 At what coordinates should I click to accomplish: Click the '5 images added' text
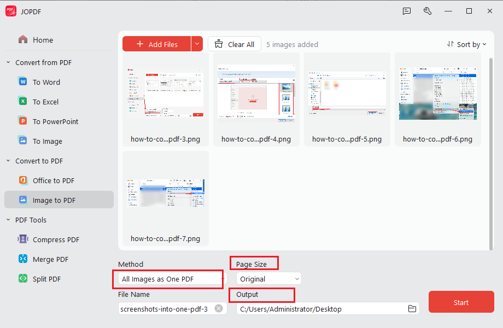(x=292, y=45)
